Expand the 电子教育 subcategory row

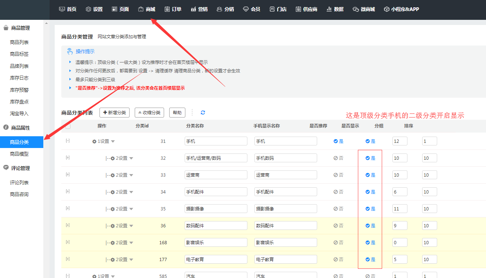coord(68,259)
